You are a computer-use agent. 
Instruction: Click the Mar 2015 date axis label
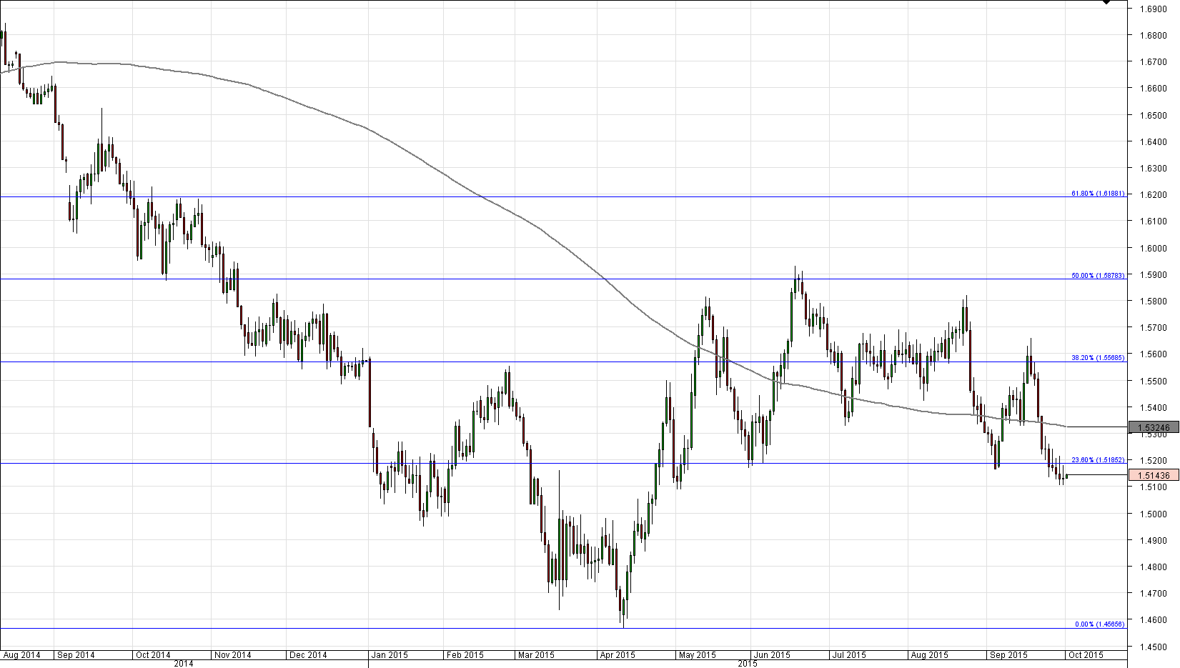click(536, 655)
